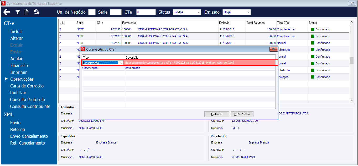Click description starting 'Este documento complementa'
The image size is (358, 166).
200,63
